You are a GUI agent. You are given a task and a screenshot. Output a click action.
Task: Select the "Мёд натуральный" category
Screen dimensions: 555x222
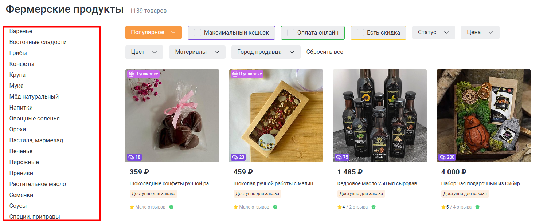point(34,97)
